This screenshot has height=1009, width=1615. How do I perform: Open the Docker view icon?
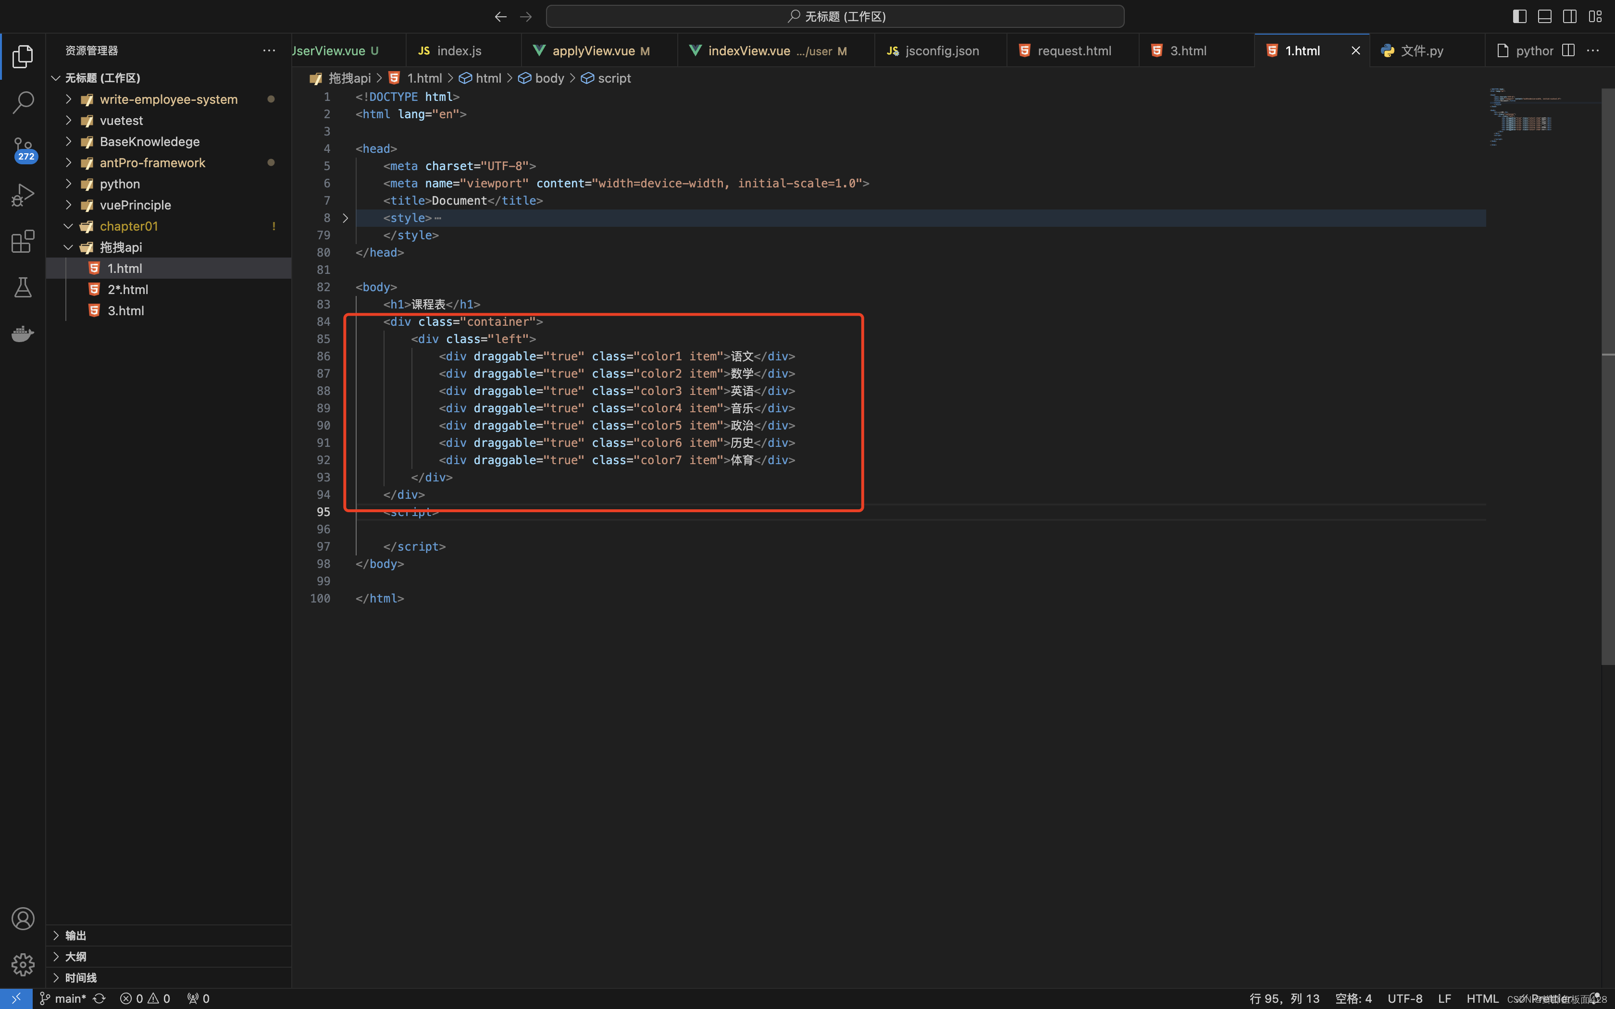coord(23,333)
